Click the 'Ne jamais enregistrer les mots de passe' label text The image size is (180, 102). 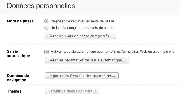[82, 28]
